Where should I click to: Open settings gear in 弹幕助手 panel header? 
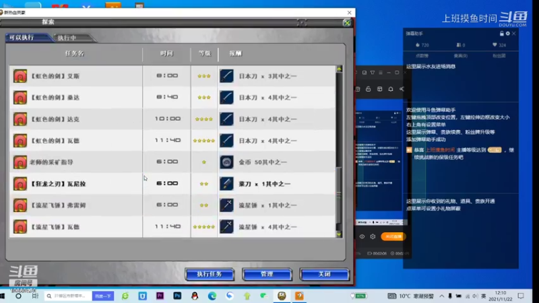[508, 33]
